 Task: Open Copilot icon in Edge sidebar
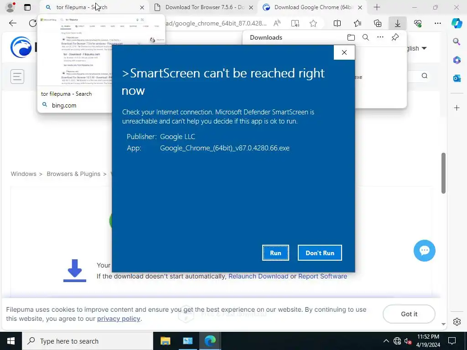point(457,23)
